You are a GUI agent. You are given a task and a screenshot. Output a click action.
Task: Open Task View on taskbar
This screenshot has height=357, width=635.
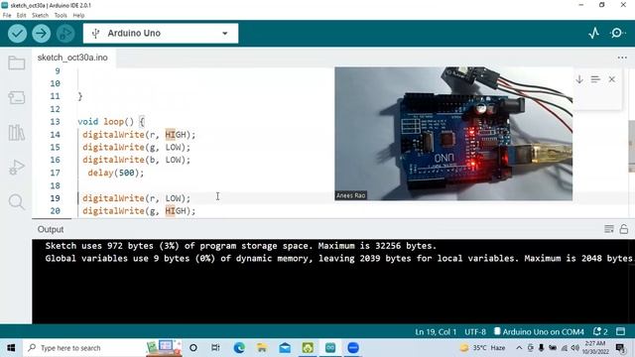point(215,348)
